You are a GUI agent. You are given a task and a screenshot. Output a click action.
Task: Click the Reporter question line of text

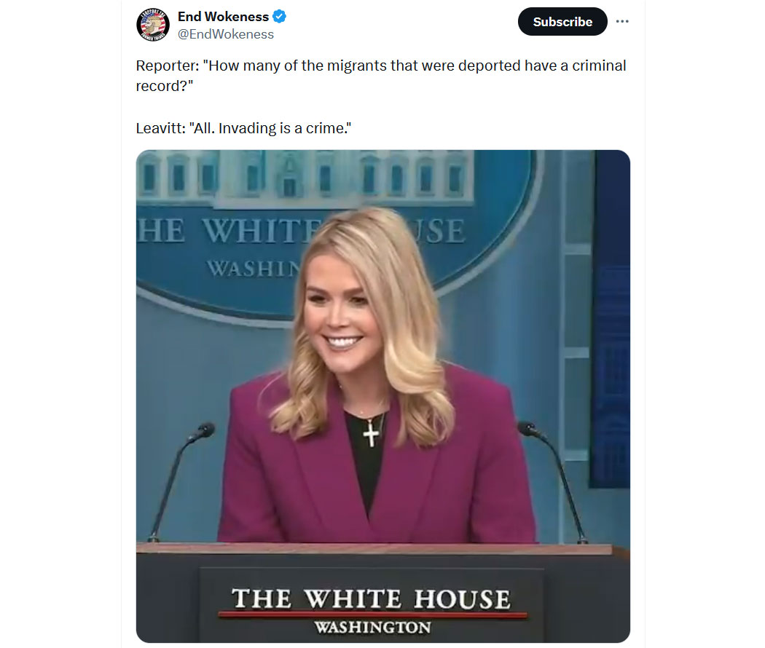coord(381,76)
